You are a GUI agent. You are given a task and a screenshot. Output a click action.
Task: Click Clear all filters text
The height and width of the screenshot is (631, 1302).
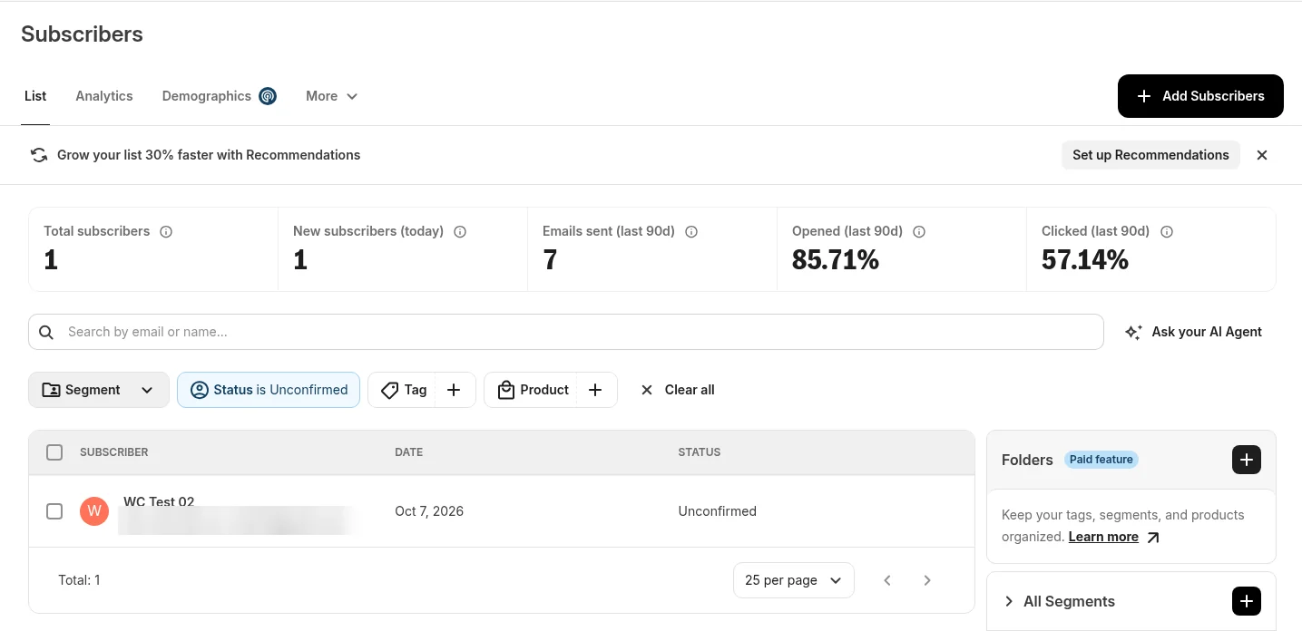[690, 390]
